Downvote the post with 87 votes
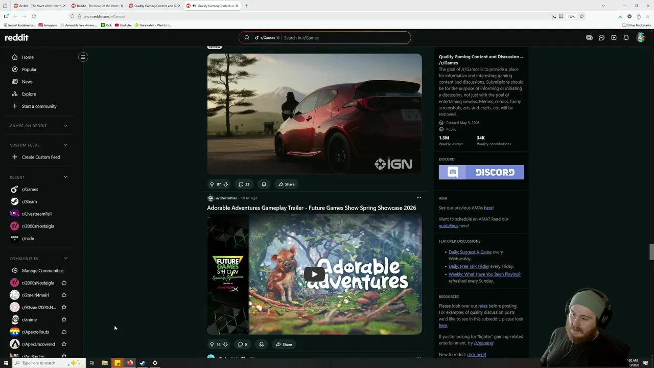Viewport: 654px width, 368px height. (225, 184)
